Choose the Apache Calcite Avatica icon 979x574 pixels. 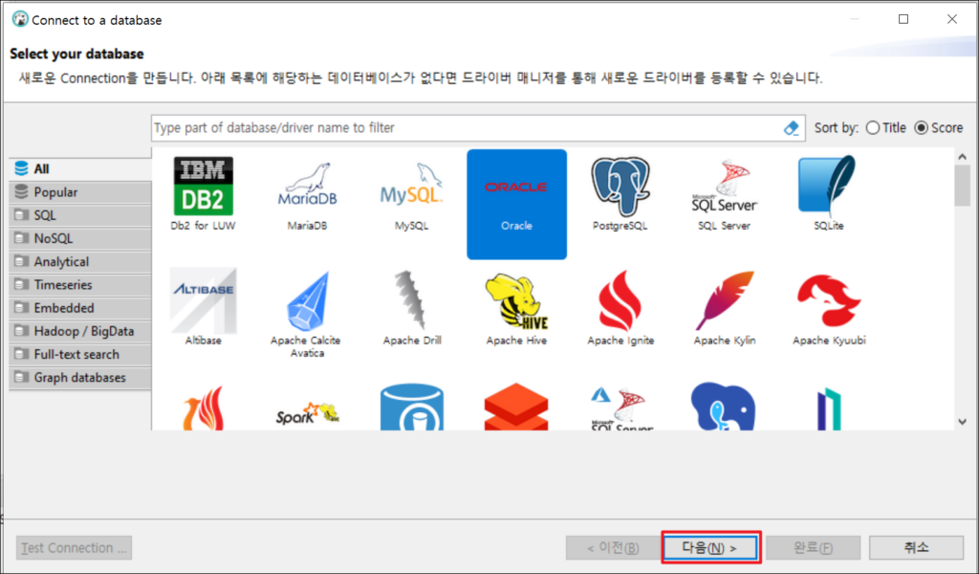[x=307, y=300]
